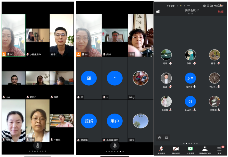Tap microphone button in middle panel

[115, 145]
